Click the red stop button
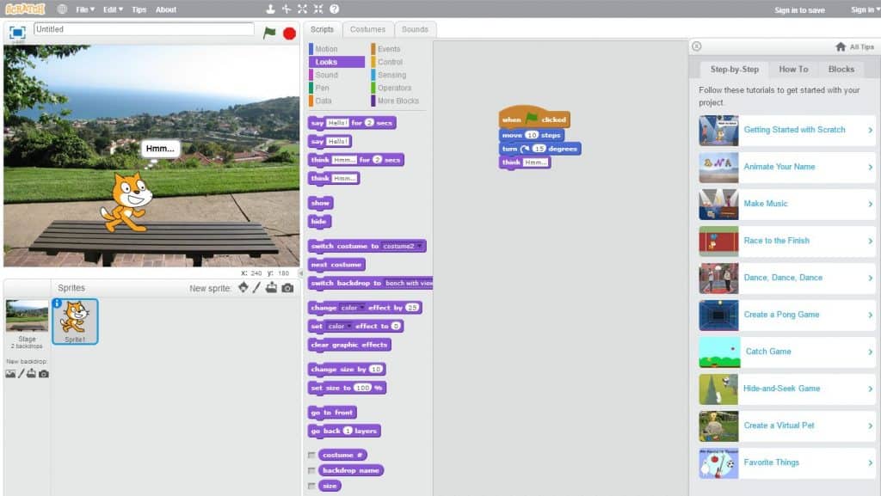The height and width of the screenshot is (496, 881). click(x=289, y=34)
